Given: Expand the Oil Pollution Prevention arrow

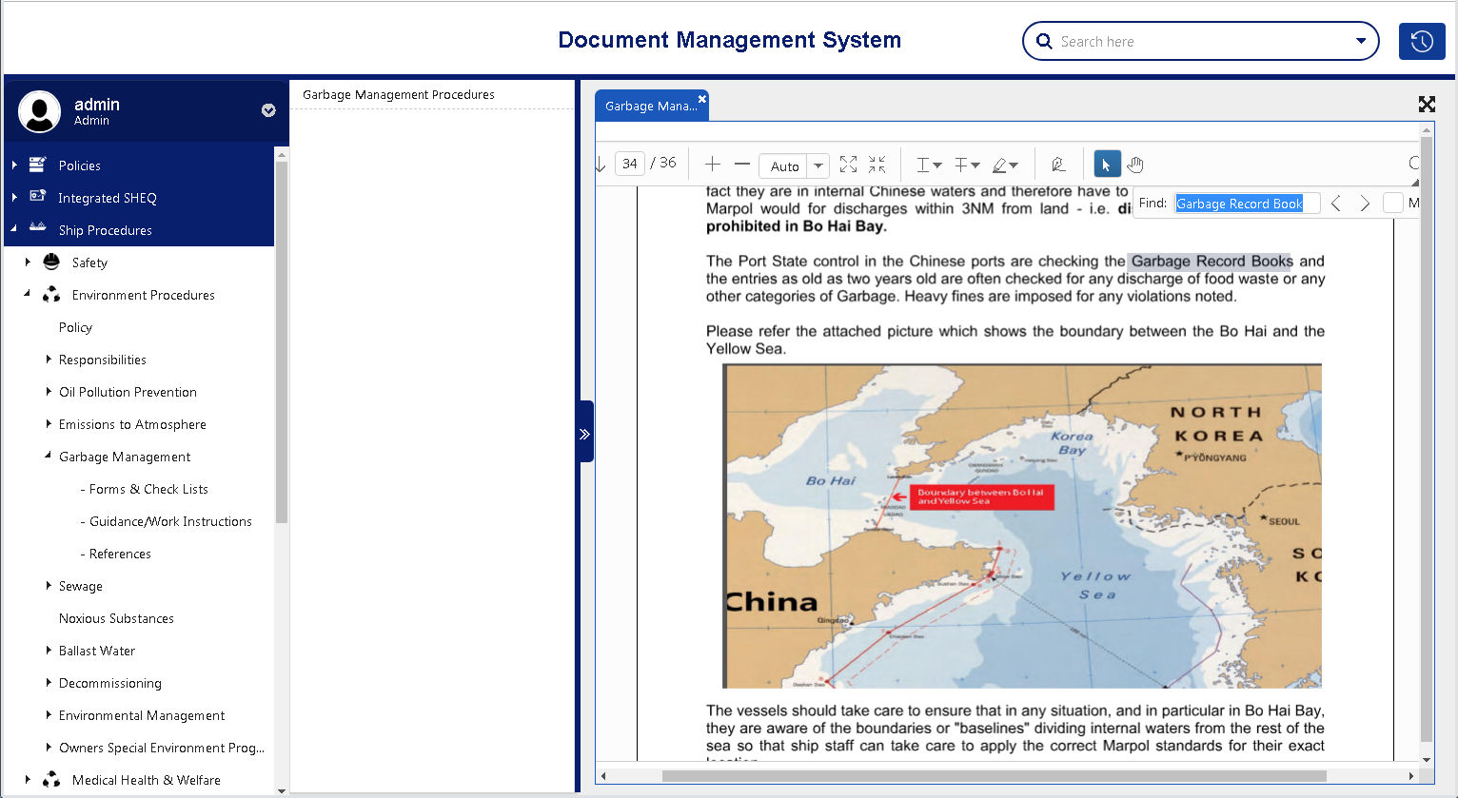Looking at the screenshot, I should tap(49, 391).
